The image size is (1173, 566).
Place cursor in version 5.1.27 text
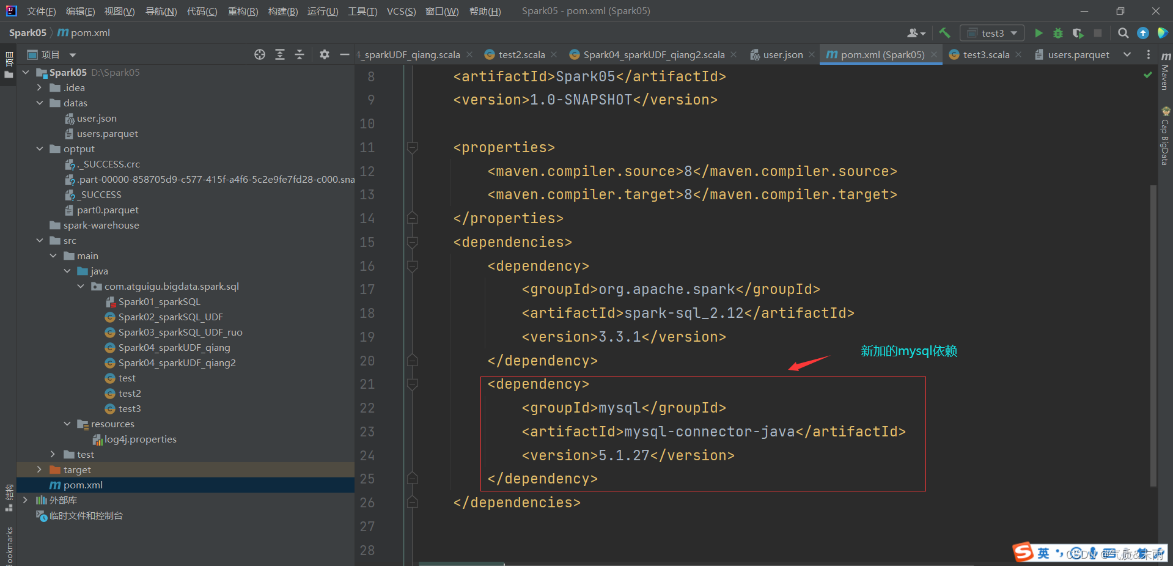pyautogui.click(x=623, y=455)
